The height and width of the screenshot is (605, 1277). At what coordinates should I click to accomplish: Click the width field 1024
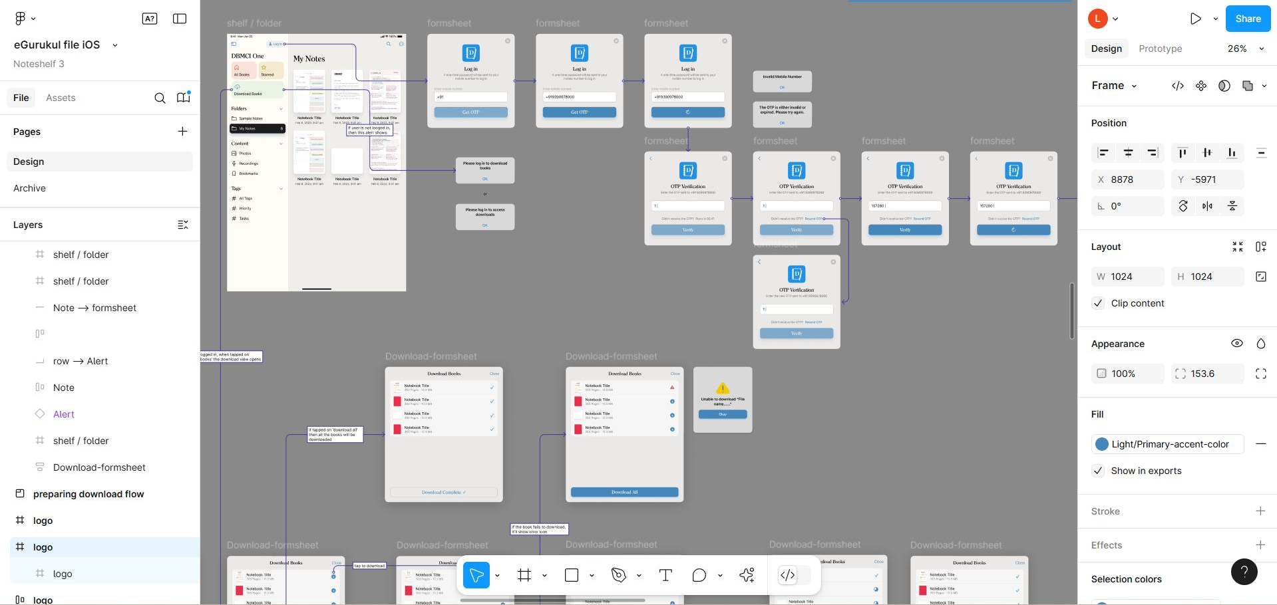1128,277
